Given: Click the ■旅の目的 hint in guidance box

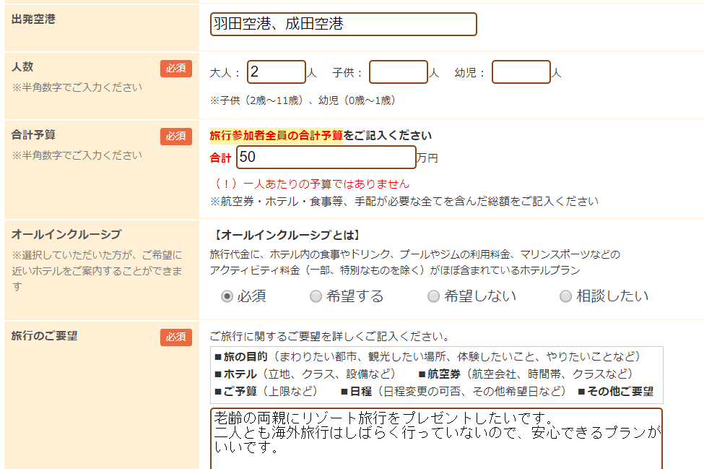Looking at the screenshot, I should pos(241,357).
